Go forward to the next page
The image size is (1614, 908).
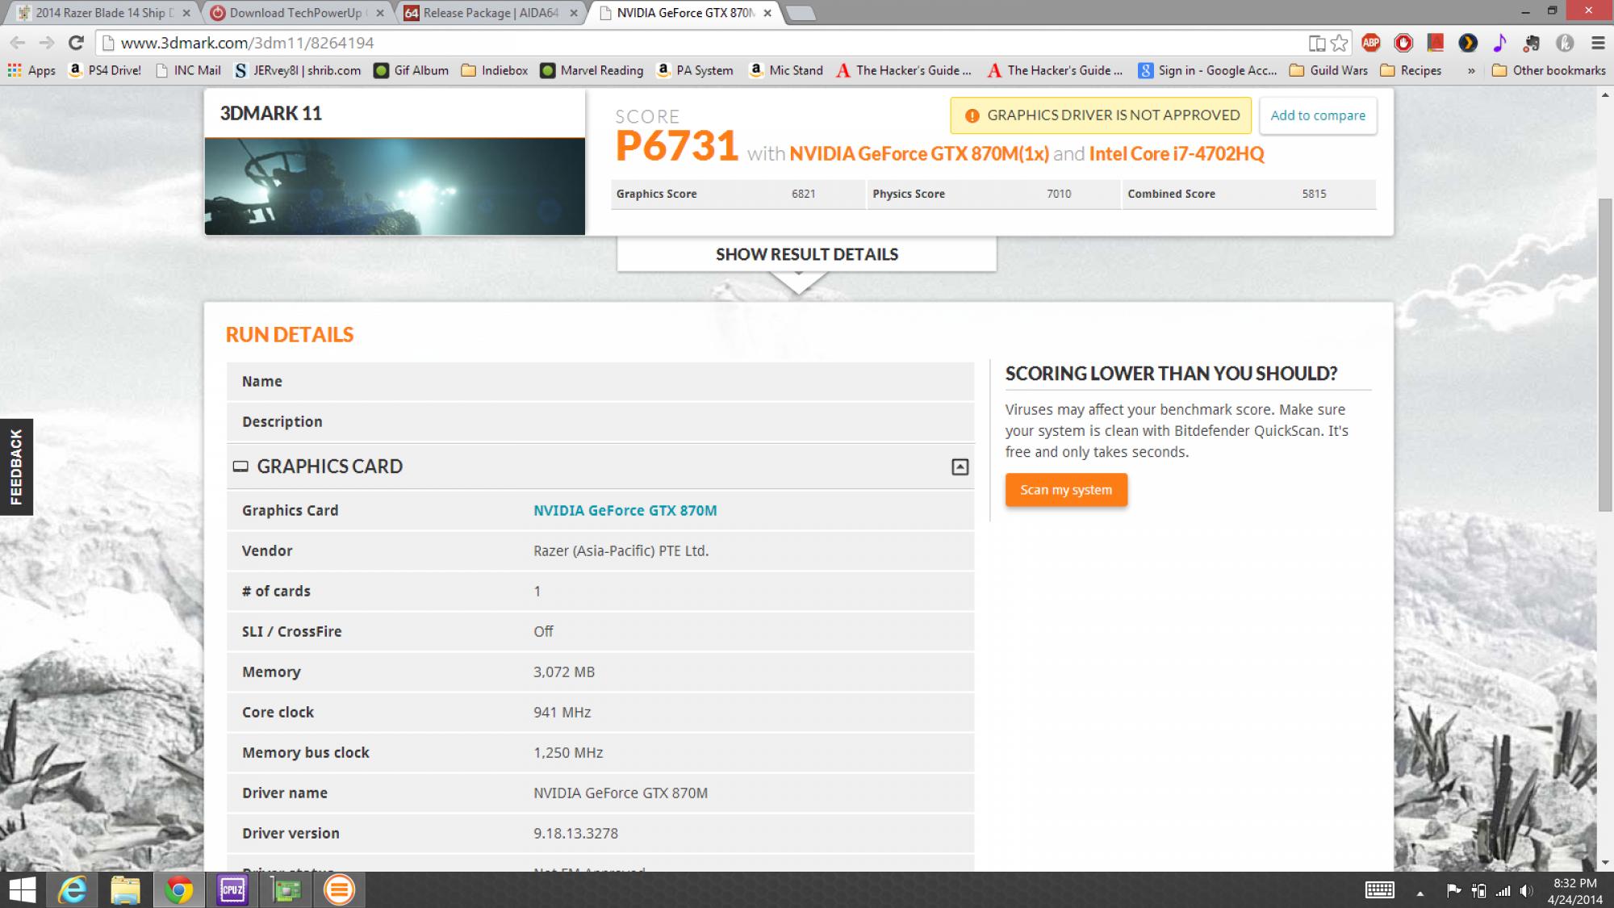pos(47,43)
